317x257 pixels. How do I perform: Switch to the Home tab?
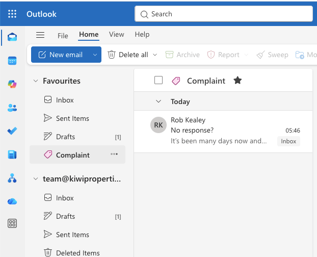coord(89,34)
